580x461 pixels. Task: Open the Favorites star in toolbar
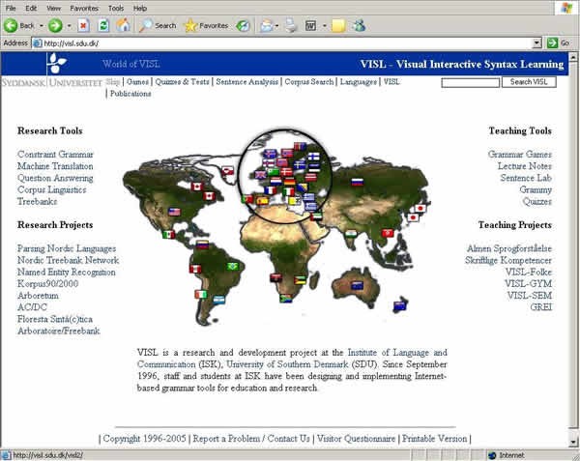tap(206, 25)
